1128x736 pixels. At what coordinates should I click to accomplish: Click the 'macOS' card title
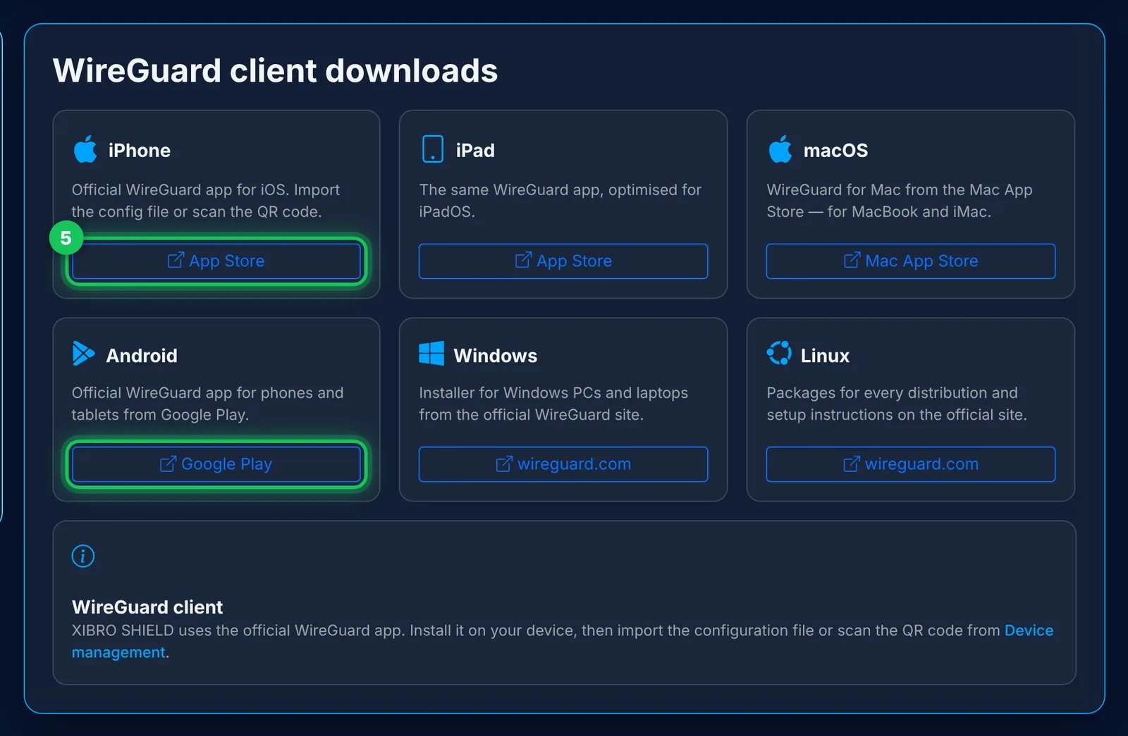point(835,151)
